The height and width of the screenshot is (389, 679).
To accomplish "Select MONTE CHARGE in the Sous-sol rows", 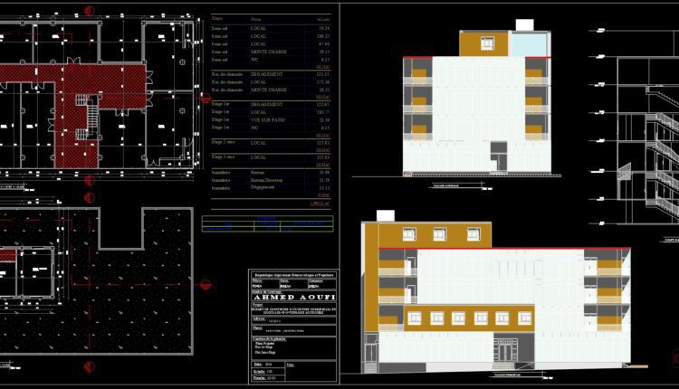I will click(269, 52).
